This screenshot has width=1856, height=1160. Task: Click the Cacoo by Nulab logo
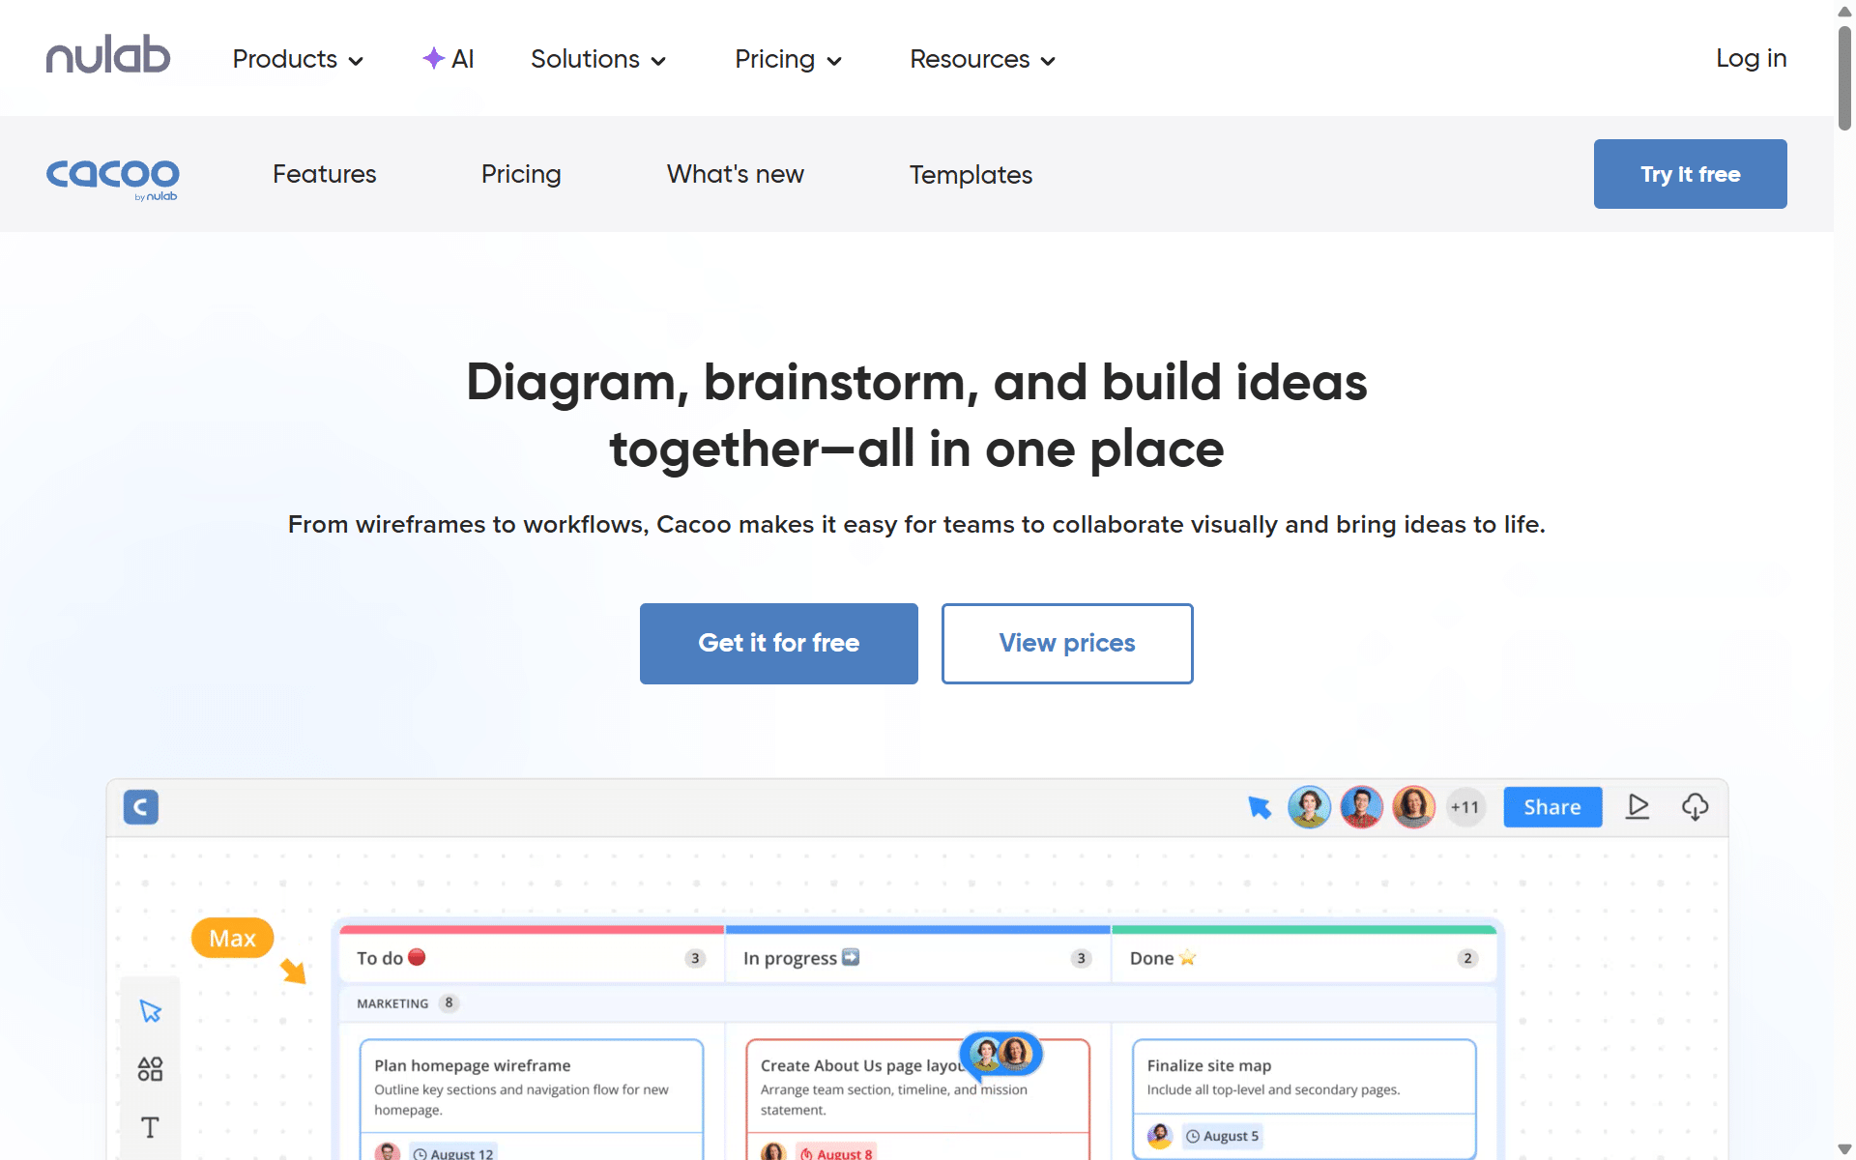[x=113, y=178]
